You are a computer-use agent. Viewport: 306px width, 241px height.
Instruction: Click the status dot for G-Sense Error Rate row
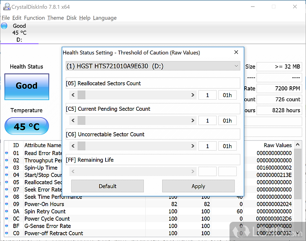pyautogui.click(x=7, y=226)
